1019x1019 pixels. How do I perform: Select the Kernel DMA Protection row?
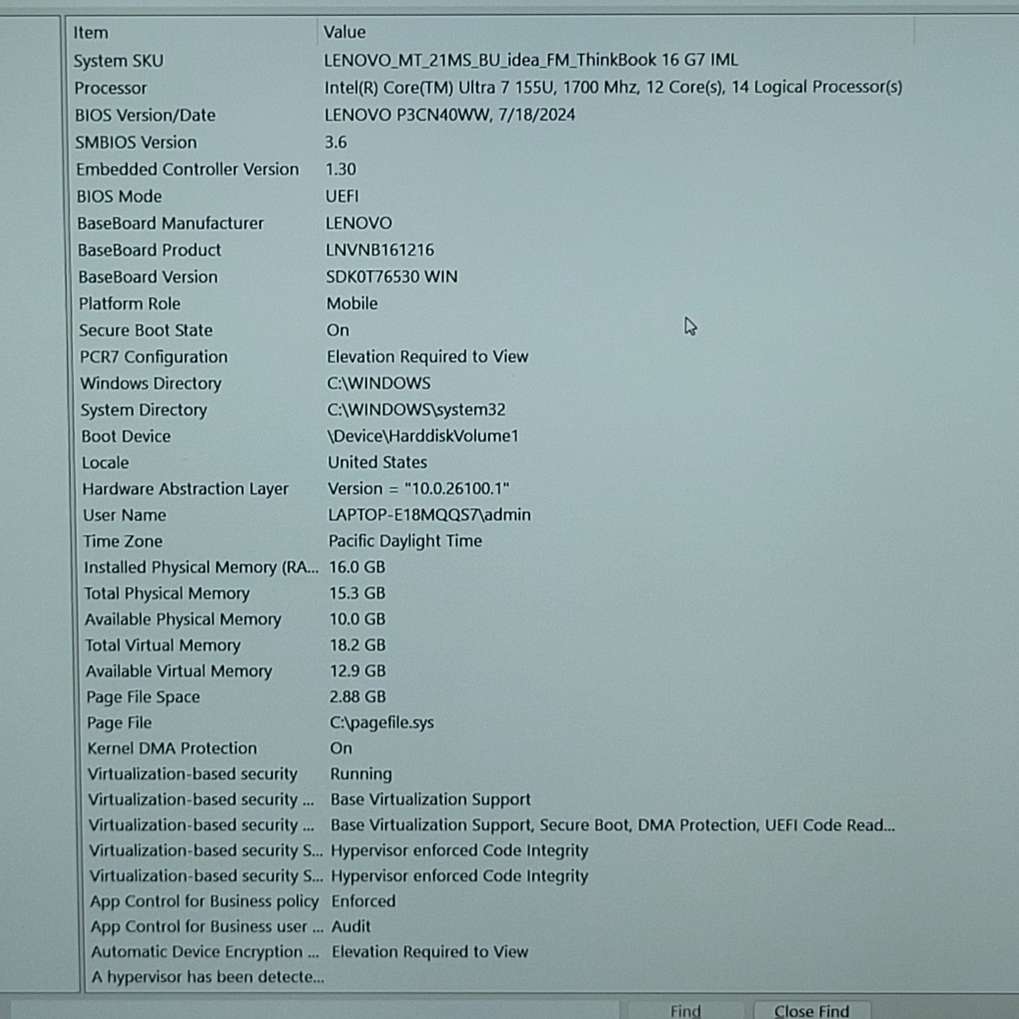point(173,748)
